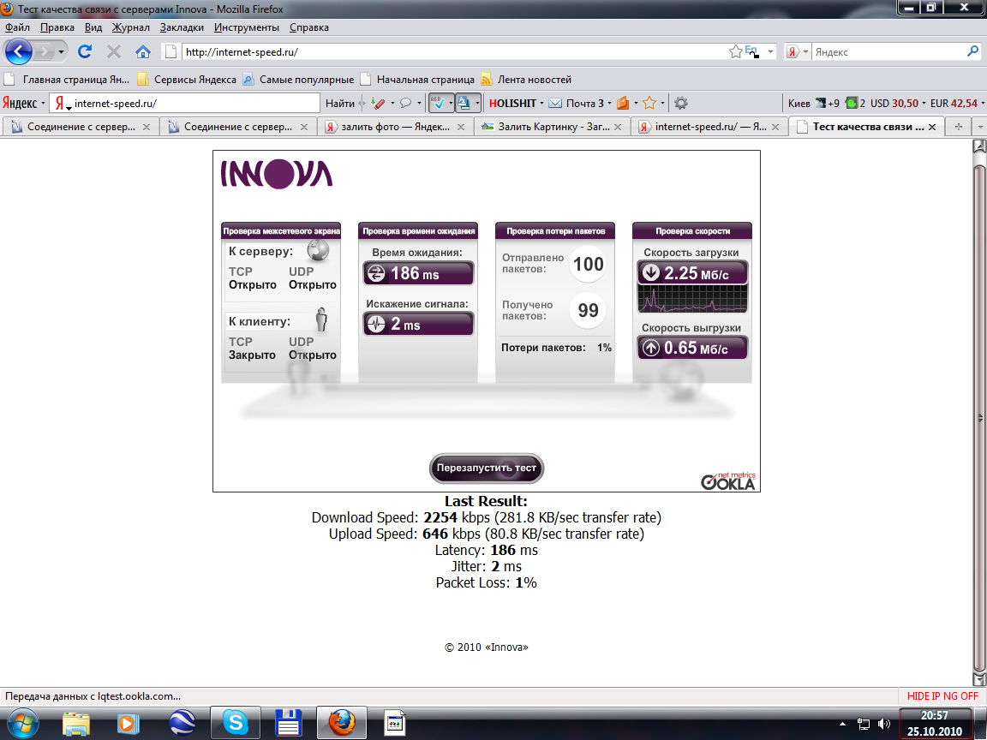Close the Залить Картинку tab
987x740 pixels.
[x=618, y=127]
